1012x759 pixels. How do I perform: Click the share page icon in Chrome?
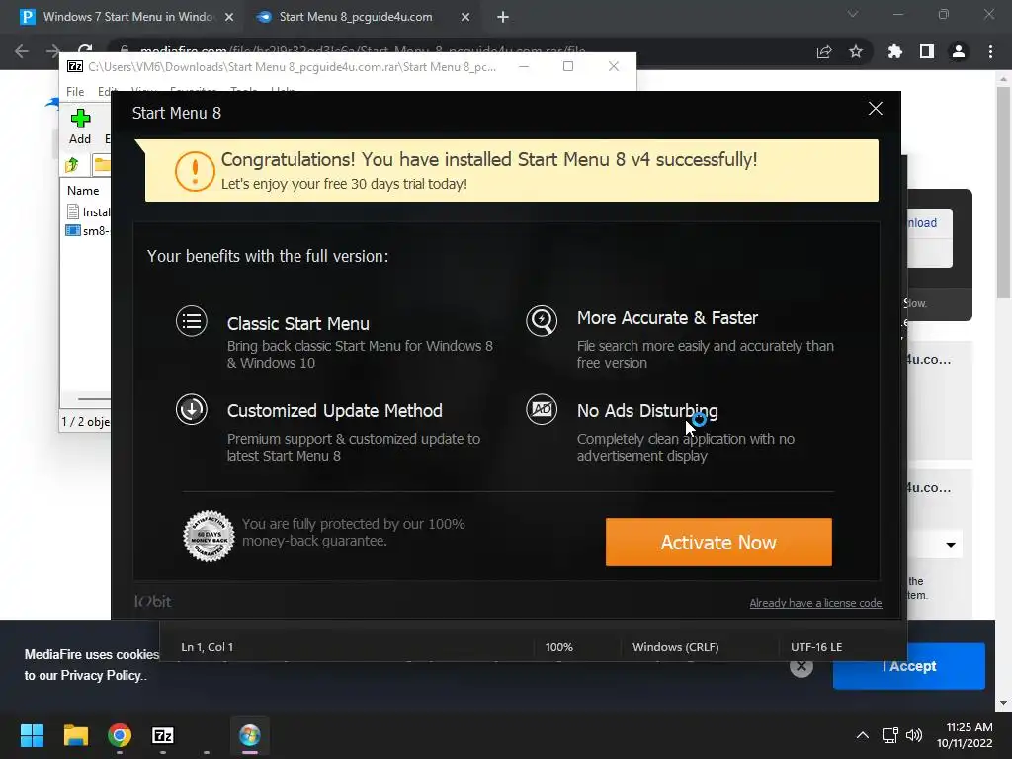click(x=824, y=51)
